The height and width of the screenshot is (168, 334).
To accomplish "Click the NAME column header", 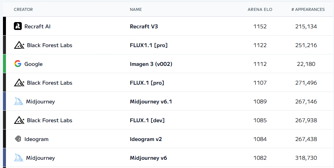I will click(136, 9).
